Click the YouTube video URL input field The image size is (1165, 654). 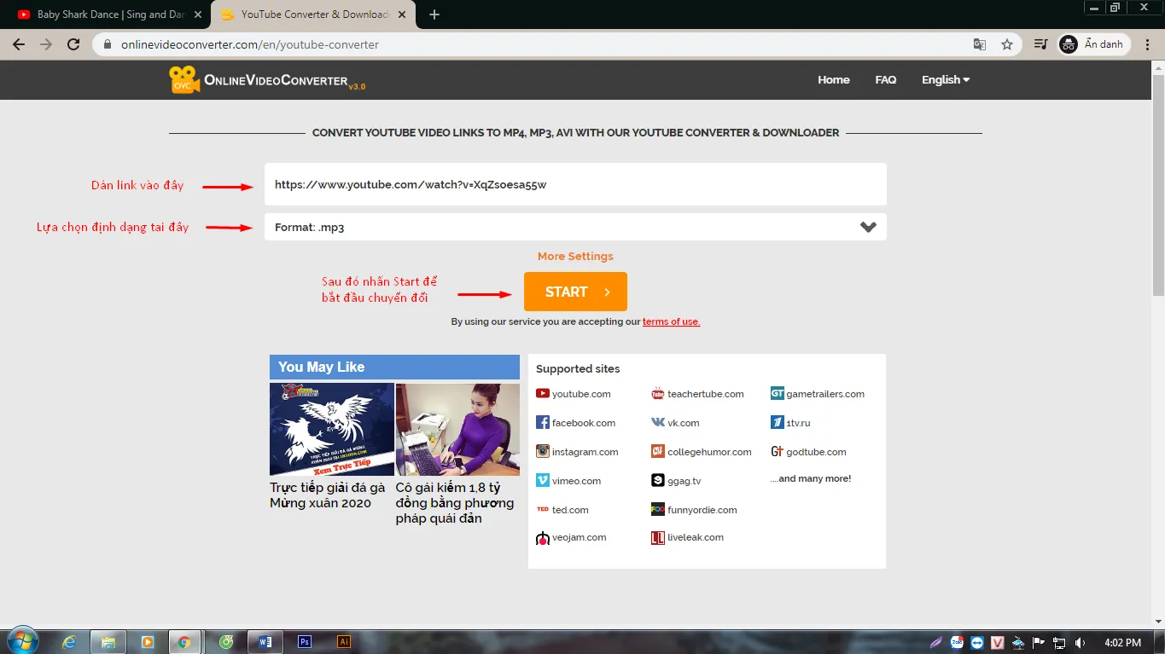click(x=575, y=184)
